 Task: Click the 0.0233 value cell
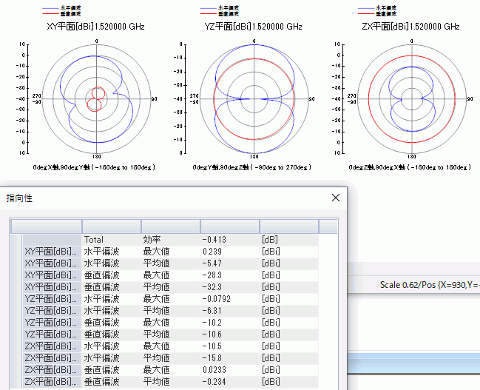tap(229, 370)
